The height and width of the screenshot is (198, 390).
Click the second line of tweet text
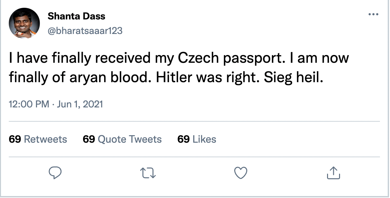click(x=166, y=78)
